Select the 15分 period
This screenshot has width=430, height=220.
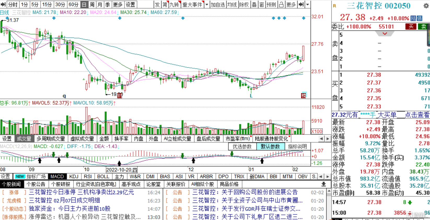pos(47,4)
